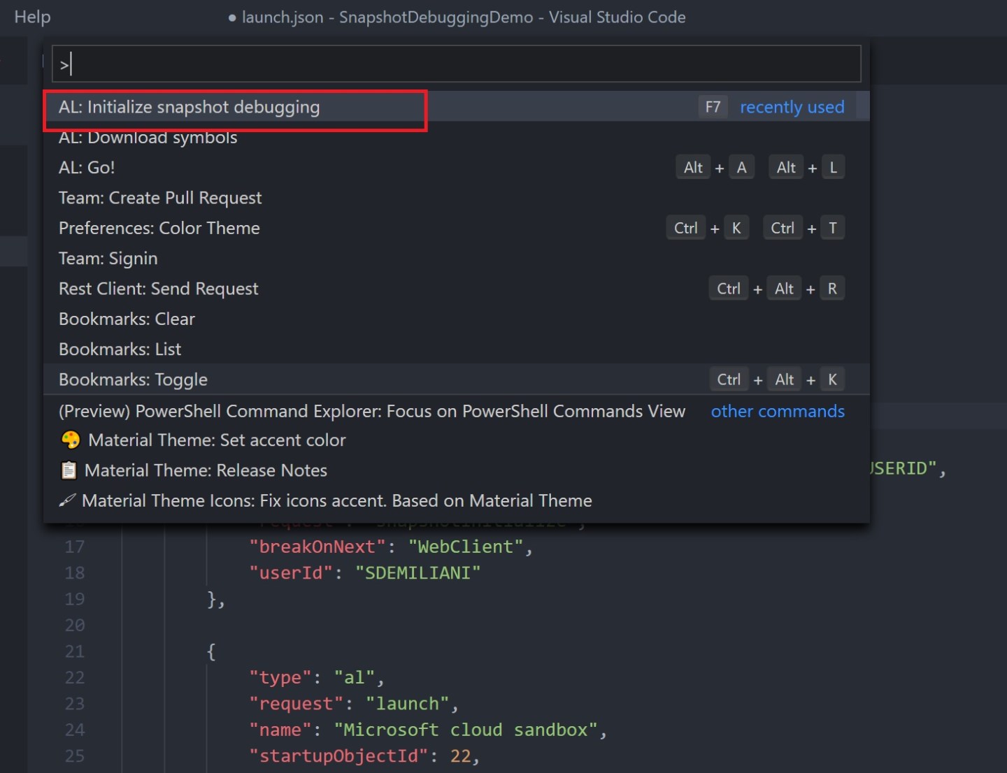The width and height of the screenshot is (1007, 773).
Task: Choose Material Theme: Set accent color
Action: coord(457,440)
